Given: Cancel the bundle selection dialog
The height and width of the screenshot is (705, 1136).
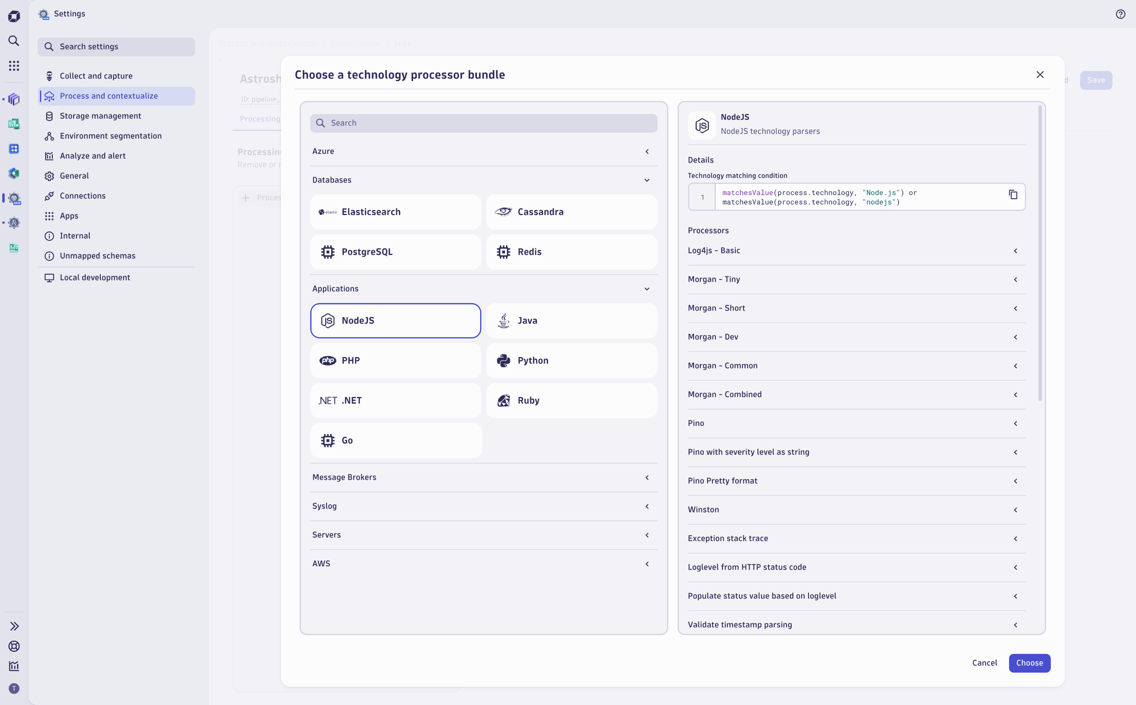Looking at the screenshot, I should tap(984, 662).
